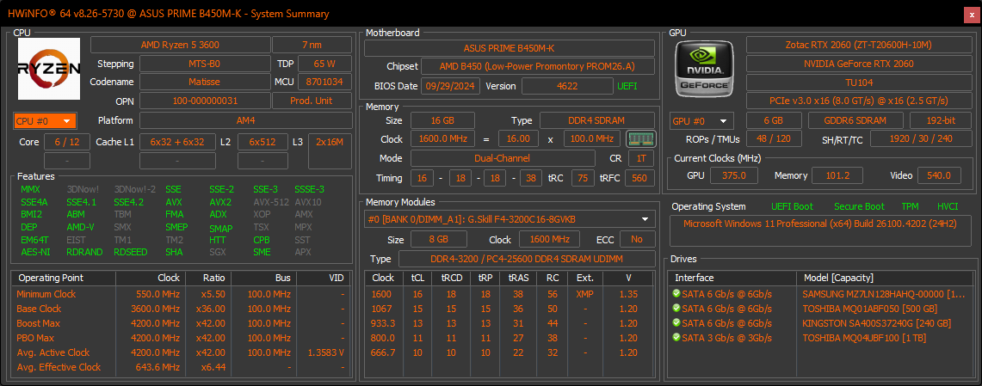The image size is (982, 386).
Task: Click the Prod. Unit field
Action: (312, 101)
